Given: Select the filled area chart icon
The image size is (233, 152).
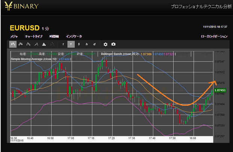Looking at the screenshot, I should [44, 44].
